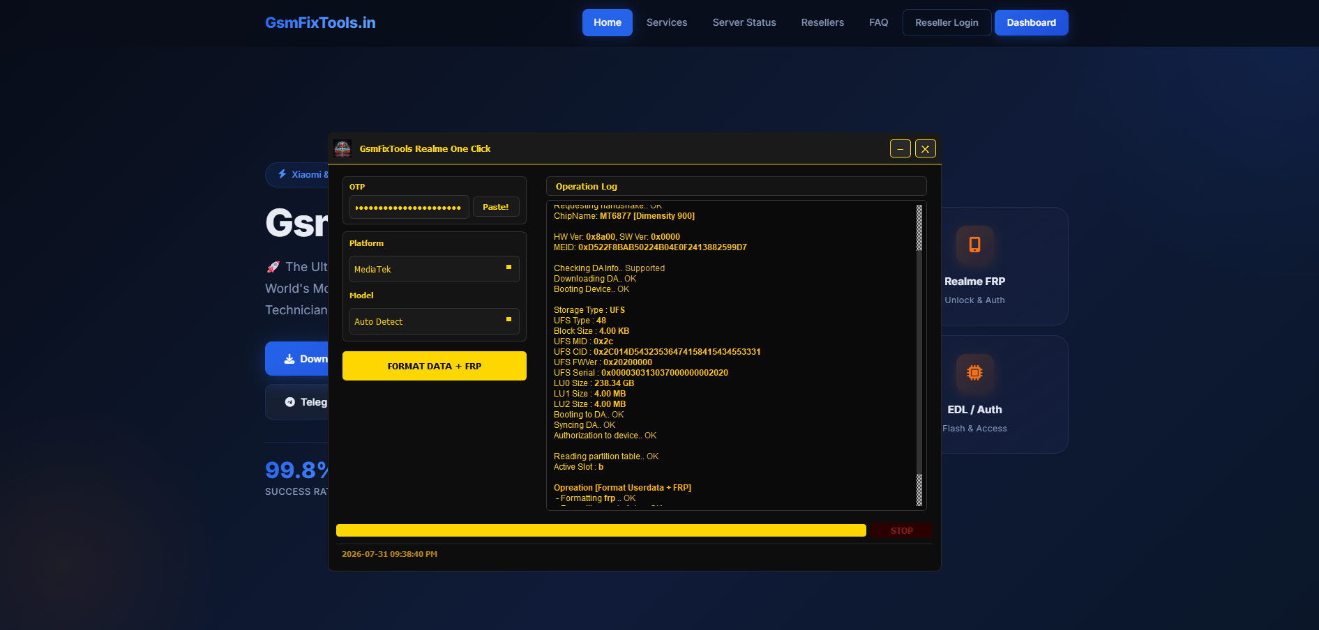This screenshot has height=630, width=1319.
Task: Click the EDL / Auth chip icon
Action: point(974,373)
